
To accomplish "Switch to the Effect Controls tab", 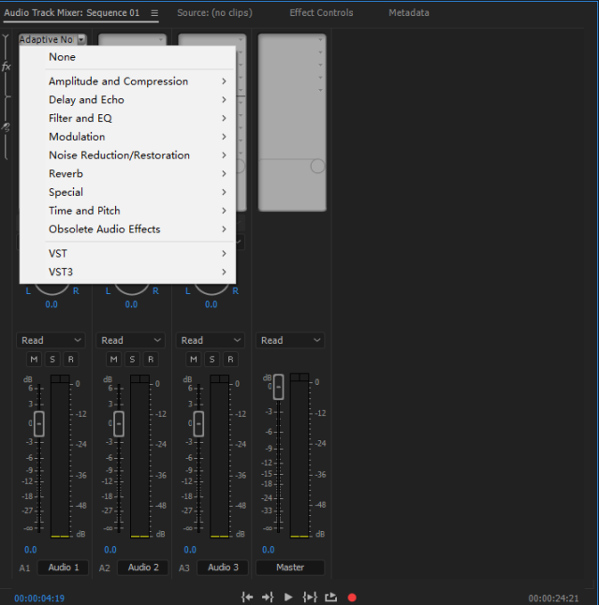I will coord(321,13).
